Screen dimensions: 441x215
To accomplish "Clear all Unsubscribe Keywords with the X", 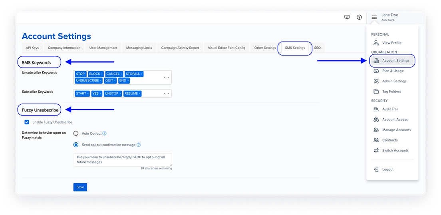I will point(165,78).
